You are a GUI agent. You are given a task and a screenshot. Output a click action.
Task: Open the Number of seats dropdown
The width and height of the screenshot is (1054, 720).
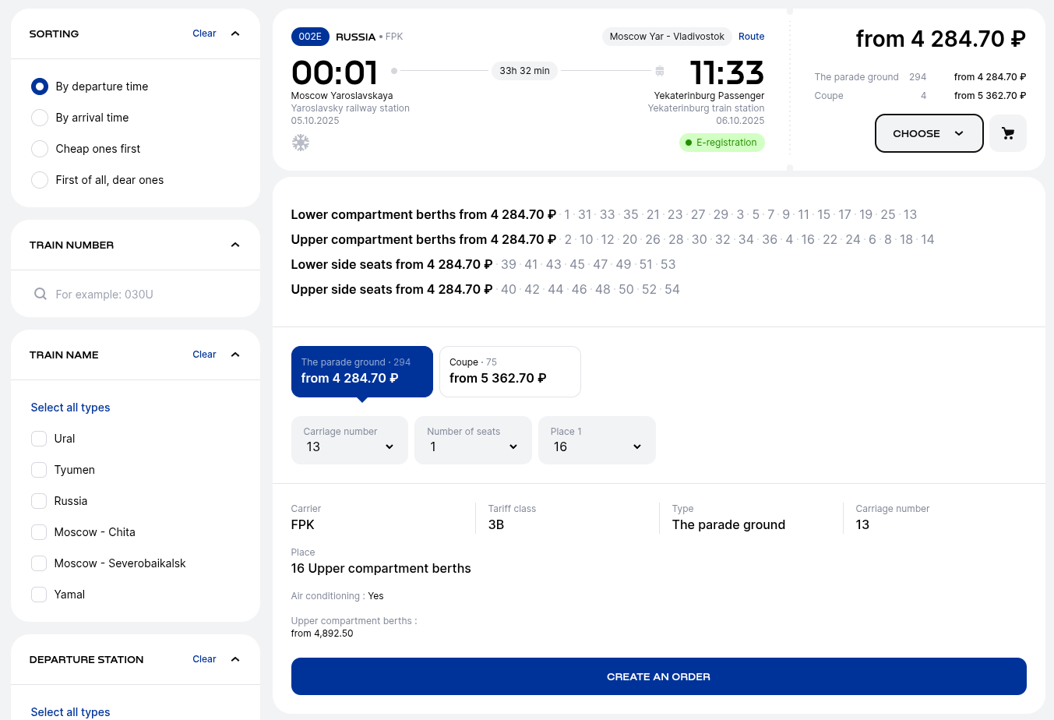tap(473, 440)
